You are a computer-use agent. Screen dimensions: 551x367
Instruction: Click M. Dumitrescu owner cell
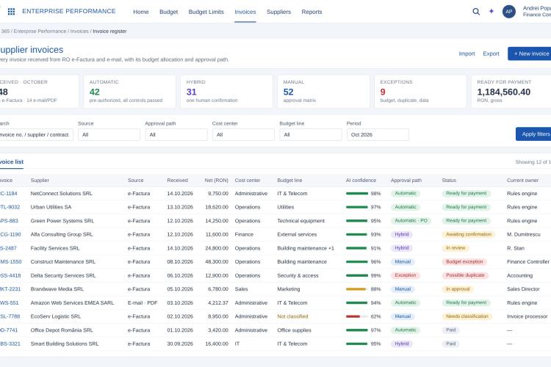click(523, 235)
